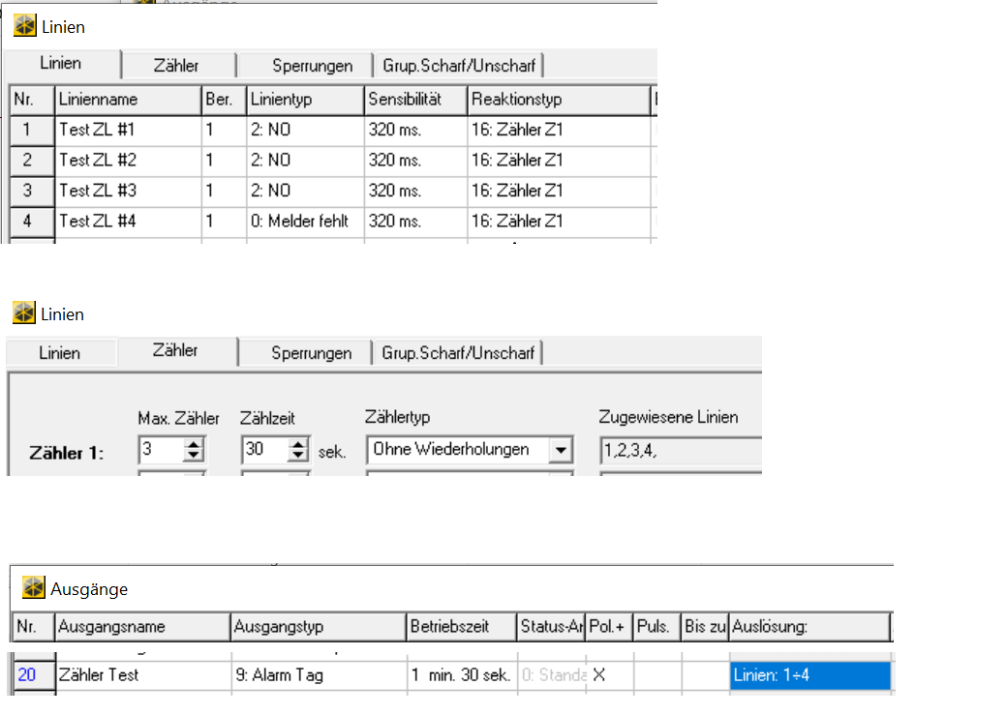Click Linientyp '0: Melder fehlt' cell
This screenshot has height=715, width=1008.
click(x=304, y=222)
